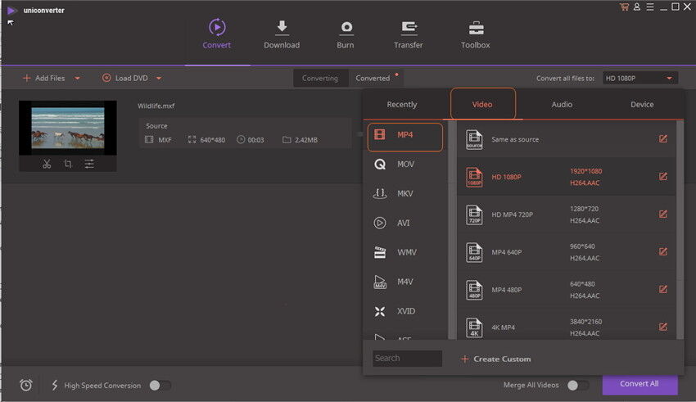Click the 00:03 duration text
This screenshot has height=402, width=696.
(x=255, y=140)
